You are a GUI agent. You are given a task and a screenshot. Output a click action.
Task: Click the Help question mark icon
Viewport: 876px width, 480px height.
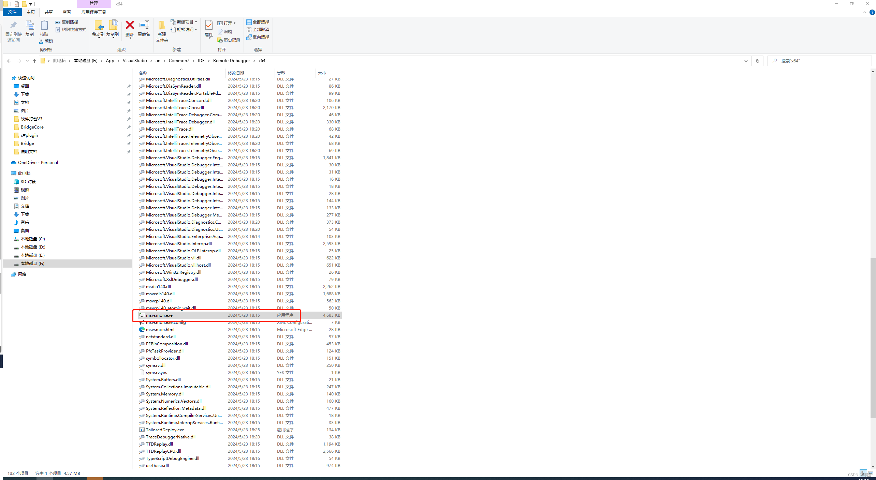[872, 12]
